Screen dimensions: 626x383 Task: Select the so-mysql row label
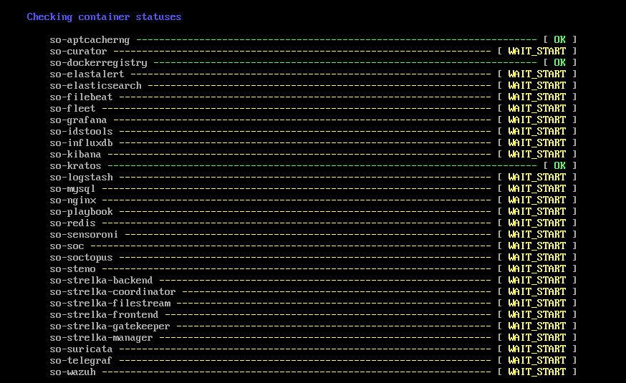72,189
